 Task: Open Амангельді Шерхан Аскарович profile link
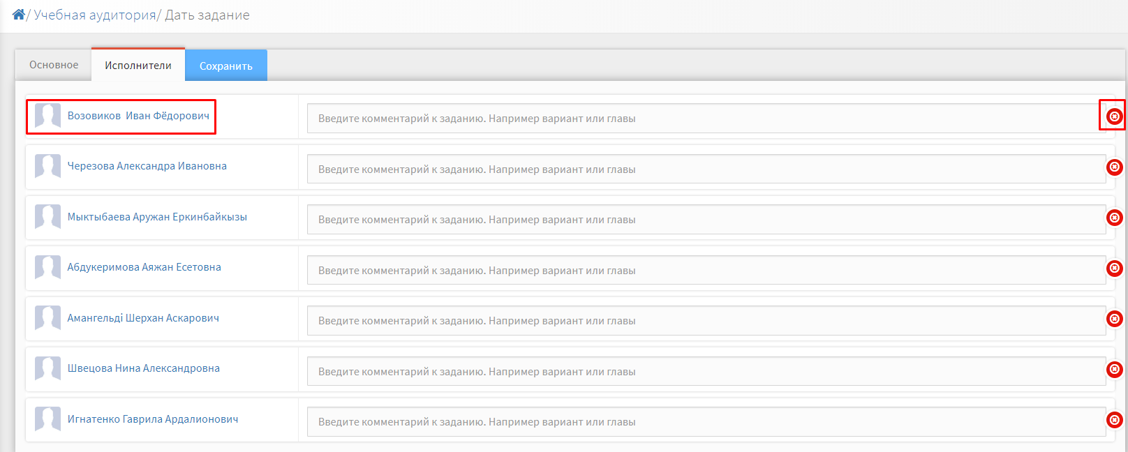tap(143, 318)
